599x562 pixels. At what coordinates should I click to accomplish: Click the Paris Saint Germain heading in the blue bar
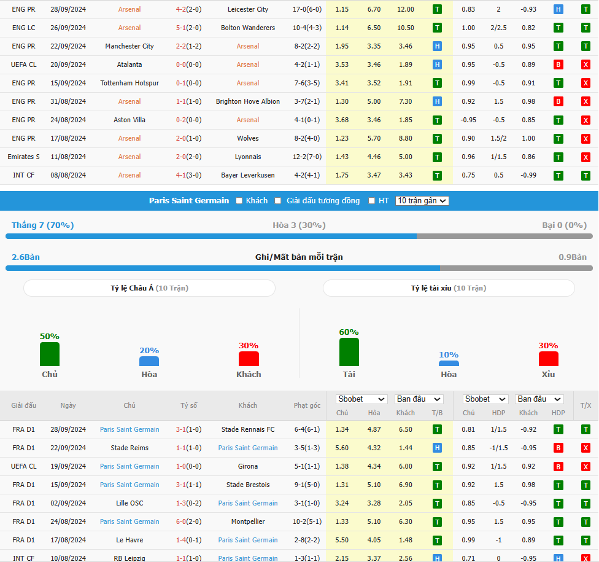pyautogui.click(x=189, y=201)
